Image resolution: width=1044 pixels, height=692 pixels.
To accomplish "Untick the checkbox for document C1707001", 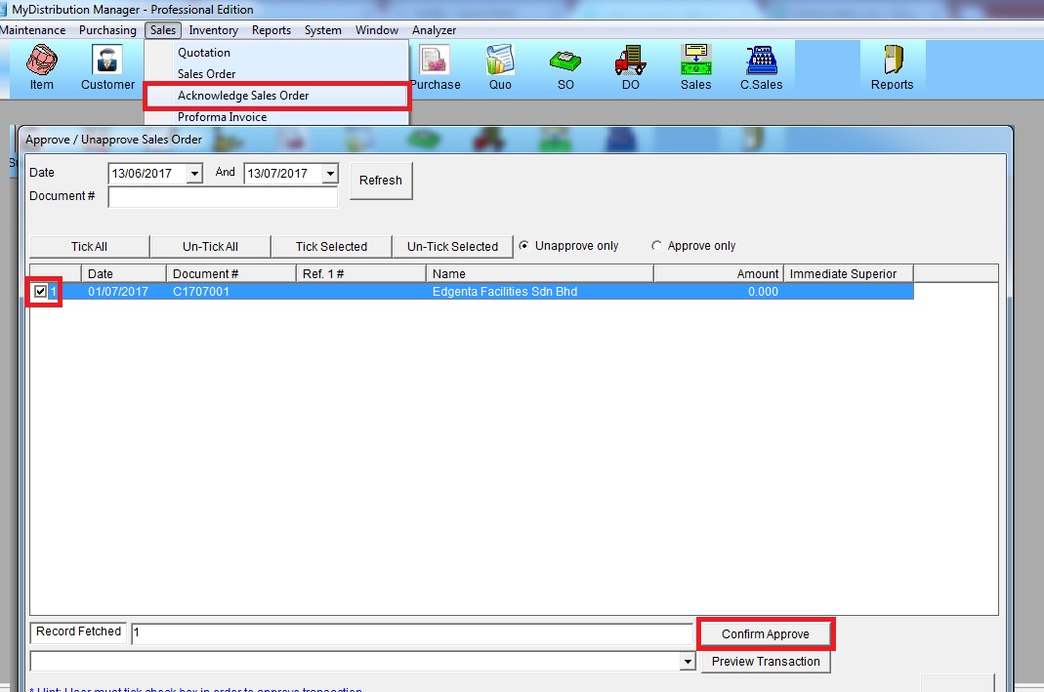I will click(x=40, y=291).
